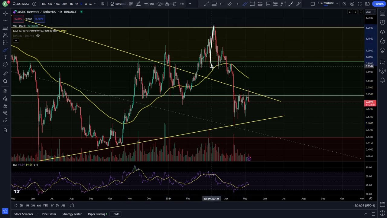Viewport: 387px width, 218px height.
Task: Expand the timeframe interval dropdown chevron
Action: pos(95,4)
